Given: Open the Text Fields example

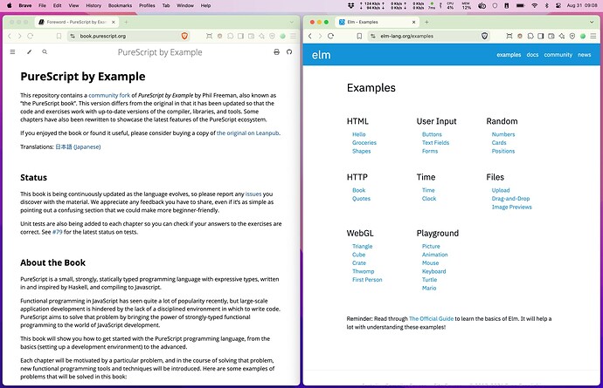Looking at the screenshot, I should point(435,142).
